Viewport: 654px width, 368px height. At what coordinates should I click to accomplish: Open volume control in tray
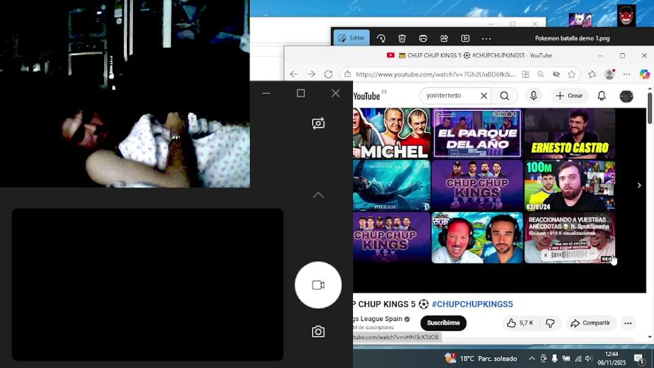click(589, 358)
